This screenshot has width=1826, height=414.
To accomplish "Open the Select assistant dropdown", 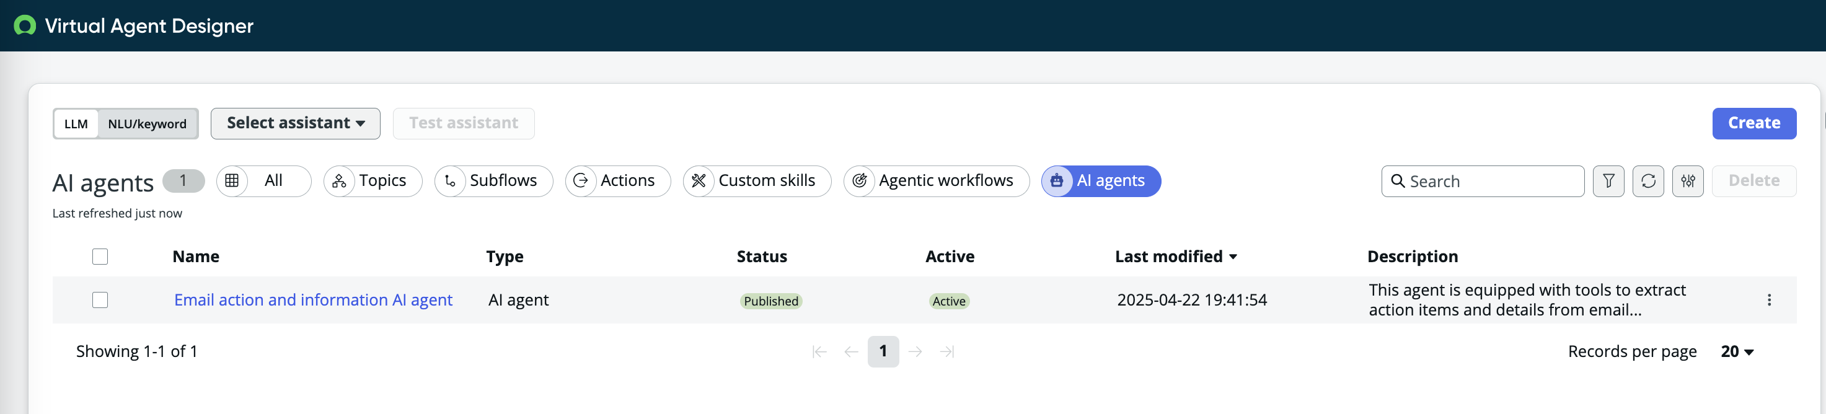I will point(296,123).
